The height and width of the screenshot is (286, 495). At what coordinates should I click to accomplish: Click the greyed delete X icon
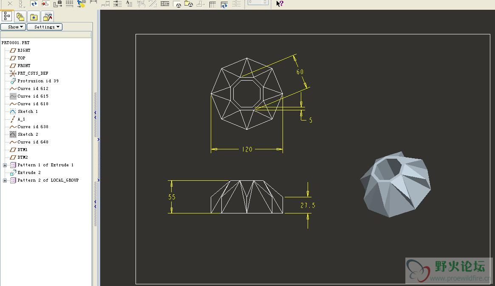[x=10, y=3]
